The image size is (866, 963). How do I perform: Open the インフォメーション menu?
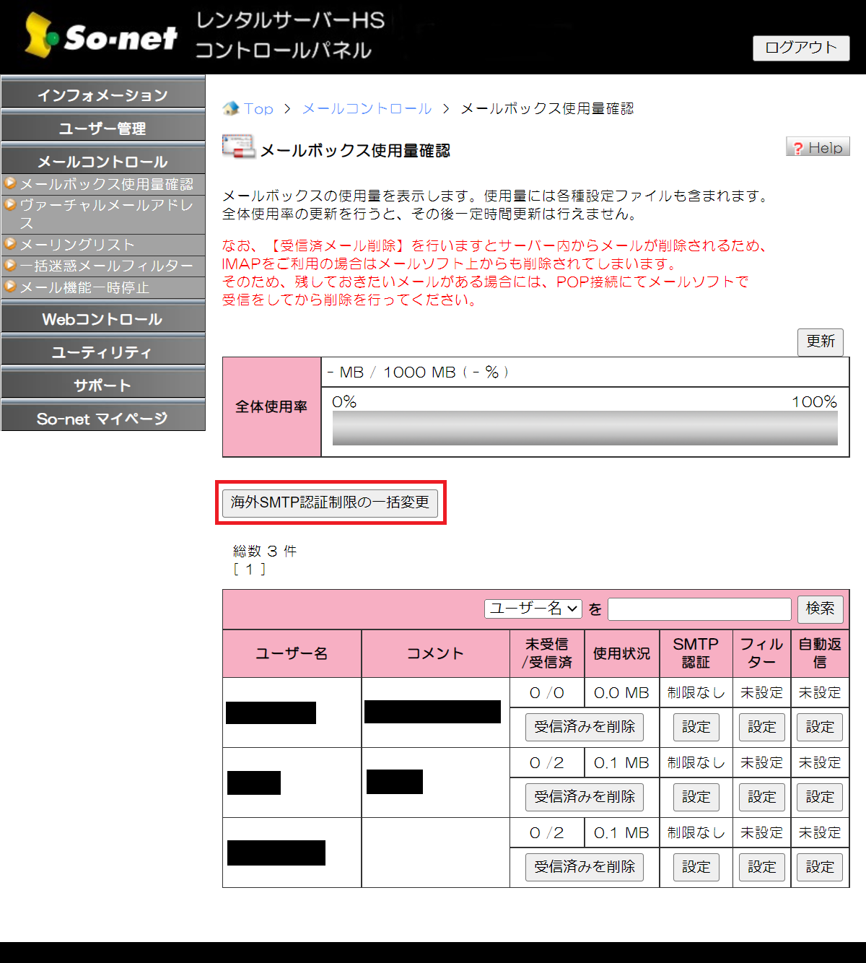pos(102,95)
